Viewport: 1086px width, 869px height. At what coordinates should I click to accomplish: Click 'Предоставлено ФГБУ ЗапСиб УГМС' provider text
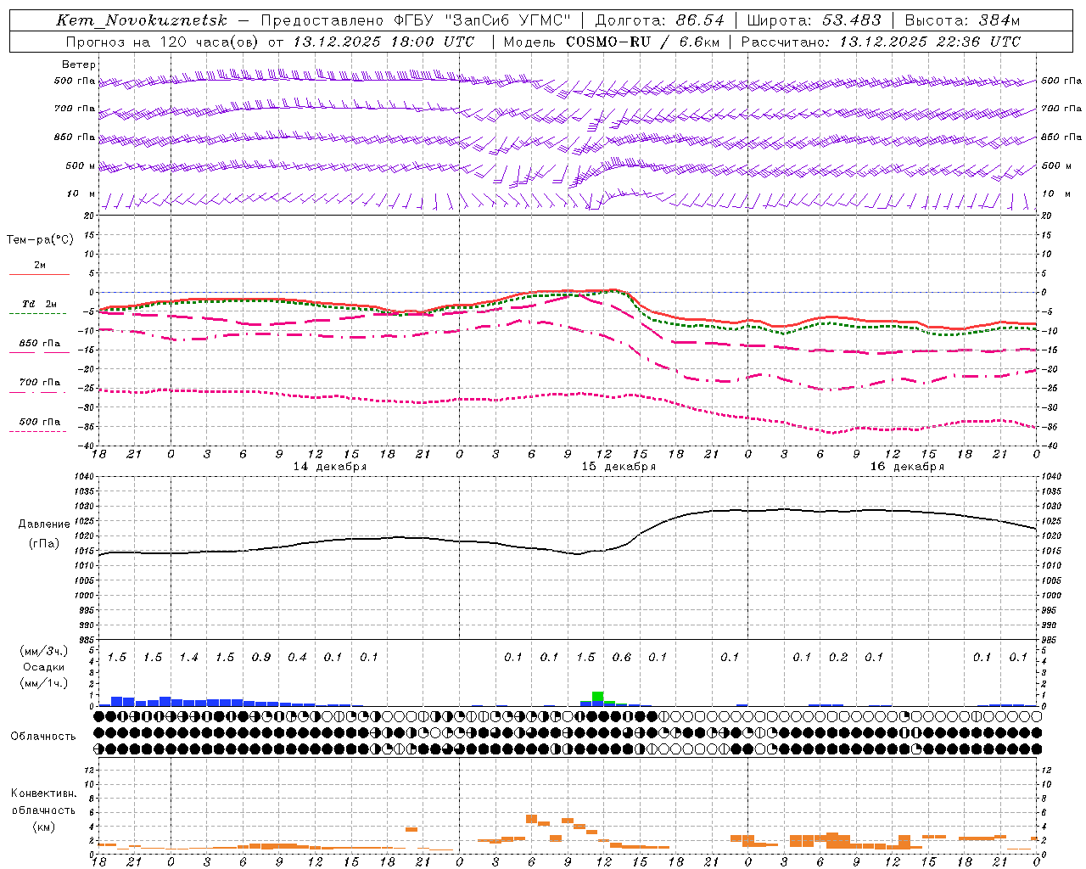tap(416, 20)
